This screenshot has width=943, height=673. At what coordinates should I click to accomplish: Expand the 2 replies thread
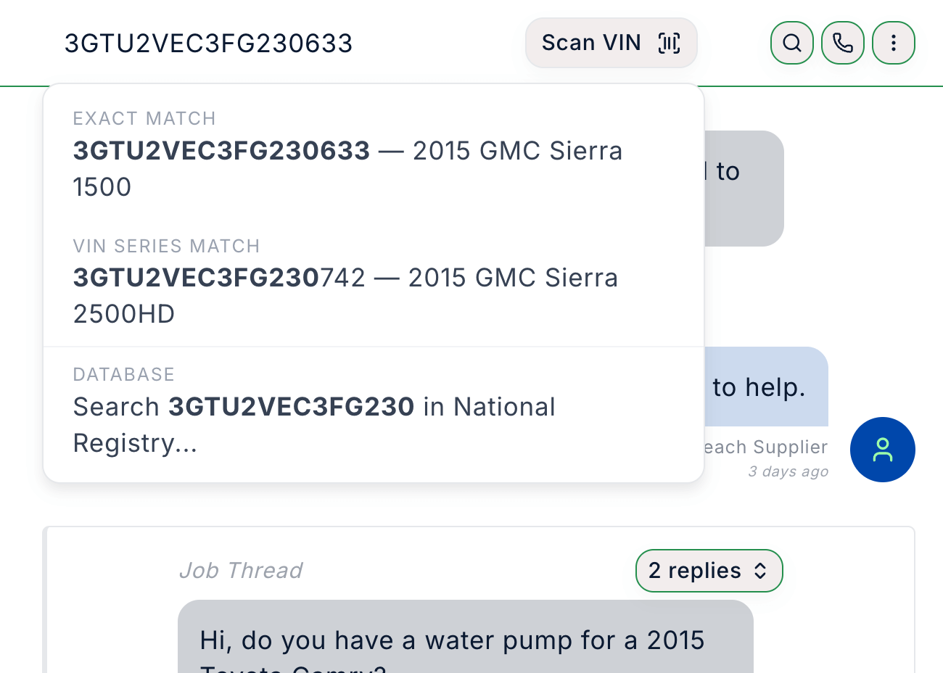coord(709,570)
